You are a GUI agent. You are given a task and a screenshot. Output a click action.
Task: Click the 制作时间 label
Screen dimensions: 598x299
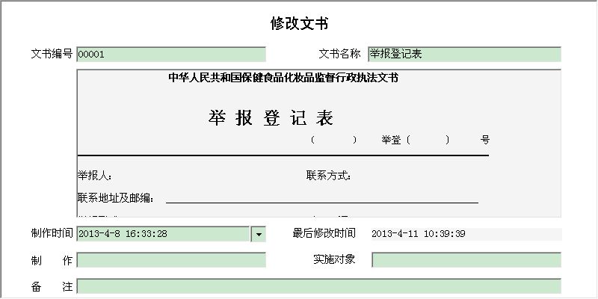(52, 233)
